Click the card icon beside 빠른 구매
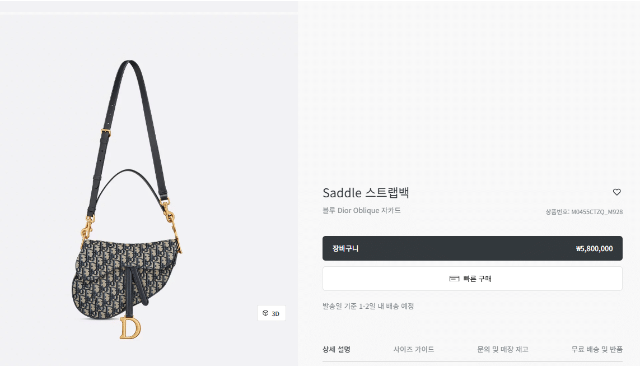This screenshot has width=640, height=366. click(x=454, y=279)
